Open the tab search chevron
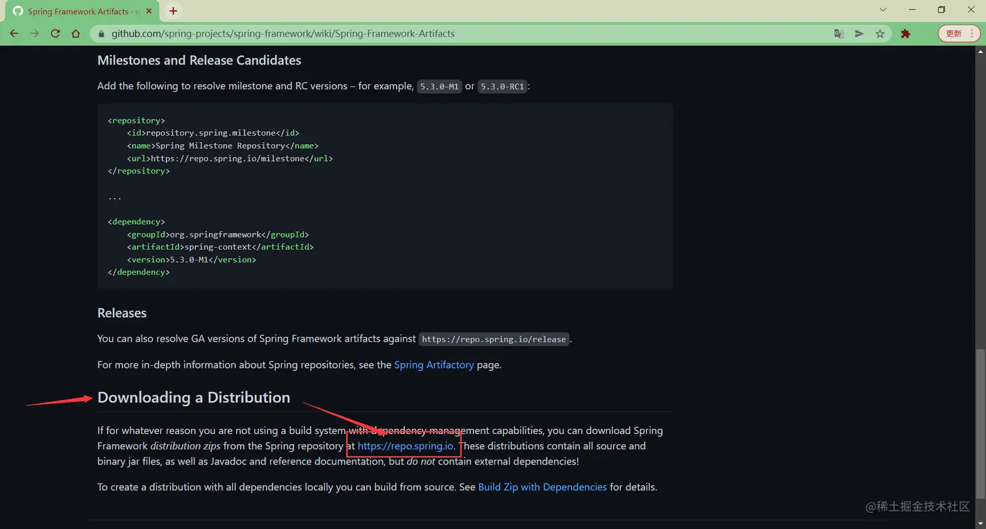This screenshot has height=529, width=986. (x=883, y=10)
